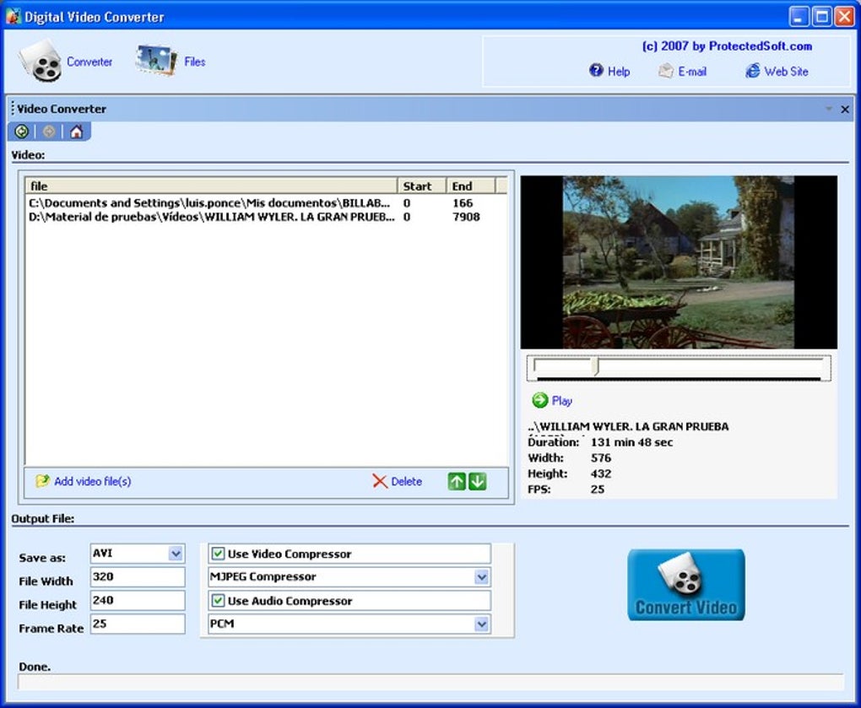Click the FPS value 25

(x=598, y=489)
